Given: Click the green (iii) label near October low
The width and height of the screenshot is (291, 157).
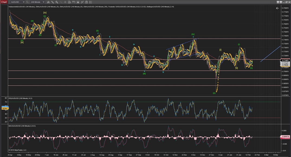Looking at the screenshot, I should (144, 74).
